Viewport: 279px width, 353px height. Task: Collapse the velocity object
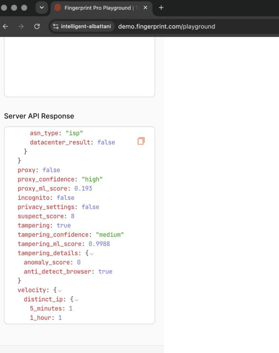60,290
